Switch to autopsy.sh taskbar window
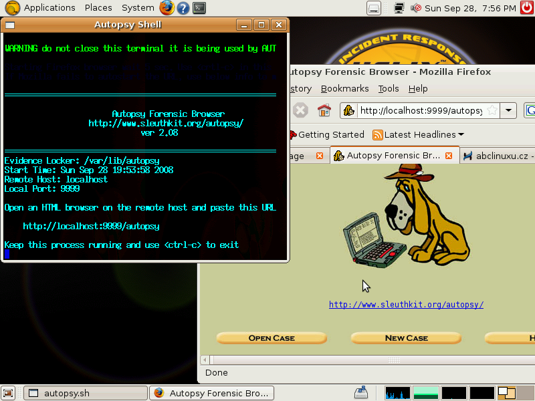Screen dimensions: 535x401 click(x=86, y=393)
